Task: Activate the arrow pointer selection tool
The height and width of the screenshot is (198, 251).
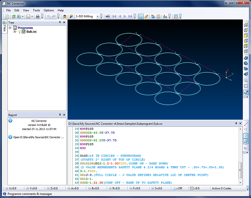Action: [x=141, y=16]
